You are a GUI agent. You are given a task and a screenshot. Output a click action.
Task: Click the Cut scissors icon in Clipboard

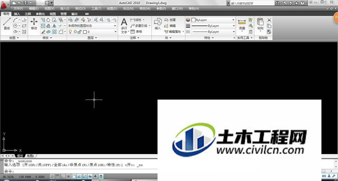(269, 20)
